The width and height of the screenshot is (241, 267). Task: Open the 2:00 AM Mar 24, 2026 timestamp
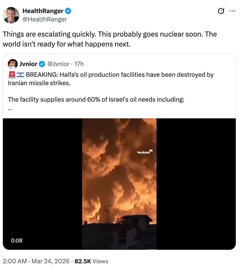click(36, 261)
